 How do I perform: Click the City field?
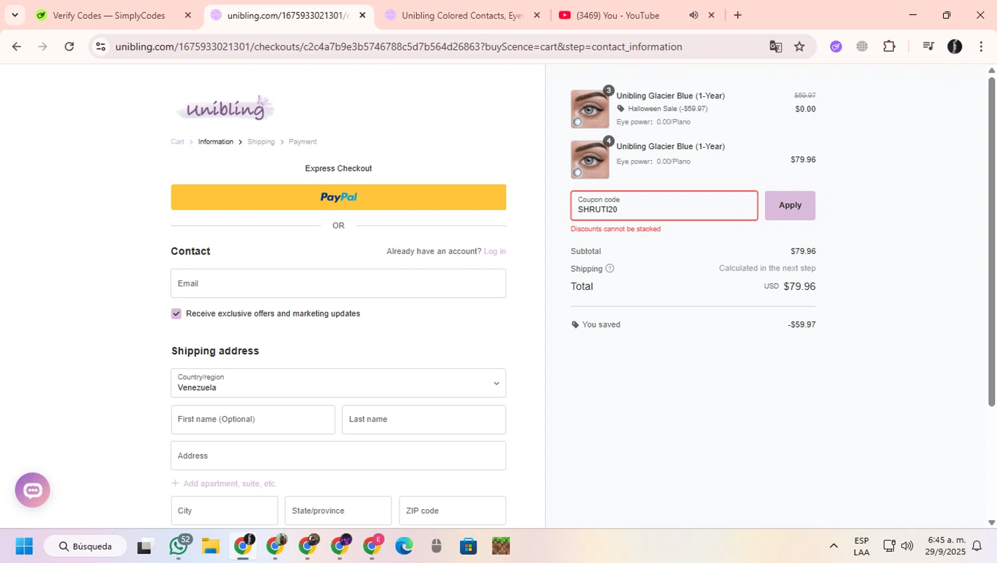(224, 510)
